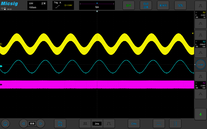Tap the save waveform floppy icon

[x=60, y=123]
